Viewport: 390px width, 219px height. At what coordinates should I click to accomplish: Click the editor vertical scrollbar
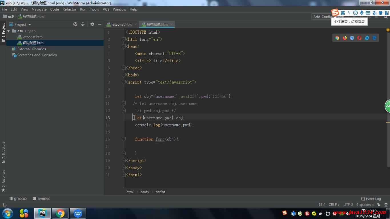tap(388, 100)
